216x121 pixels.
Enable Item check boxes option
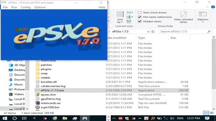[x=139, y=12]
